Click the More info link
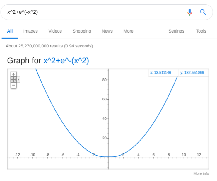This screenshot has width=217, height=181. click(x=201, y=173)
